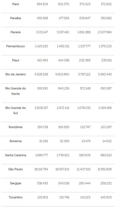The image size is (115, 207).
Task: Click the Paraíba state name cell
Action: click(x=15, y=18)
